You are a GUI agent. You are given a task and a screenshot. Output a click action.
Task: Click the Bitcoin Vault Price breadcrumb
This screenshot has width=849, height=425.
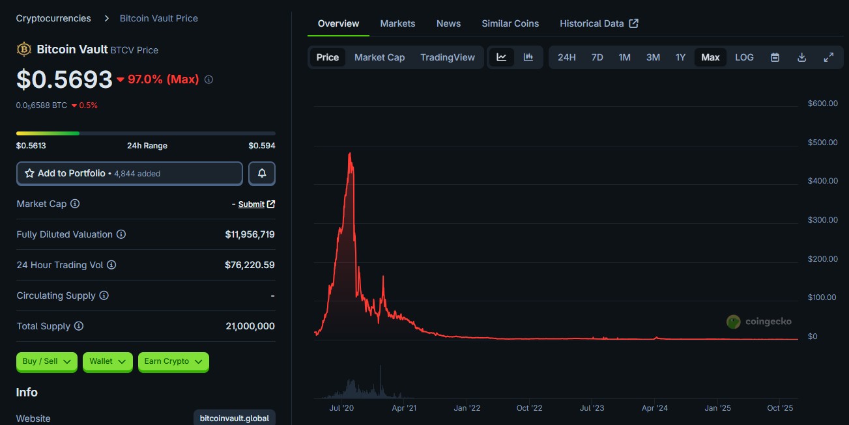[x=159, y=18]
